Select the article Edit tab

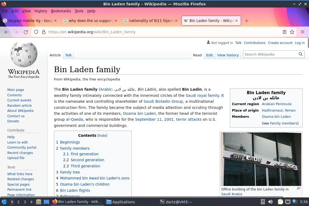[209, 55]
